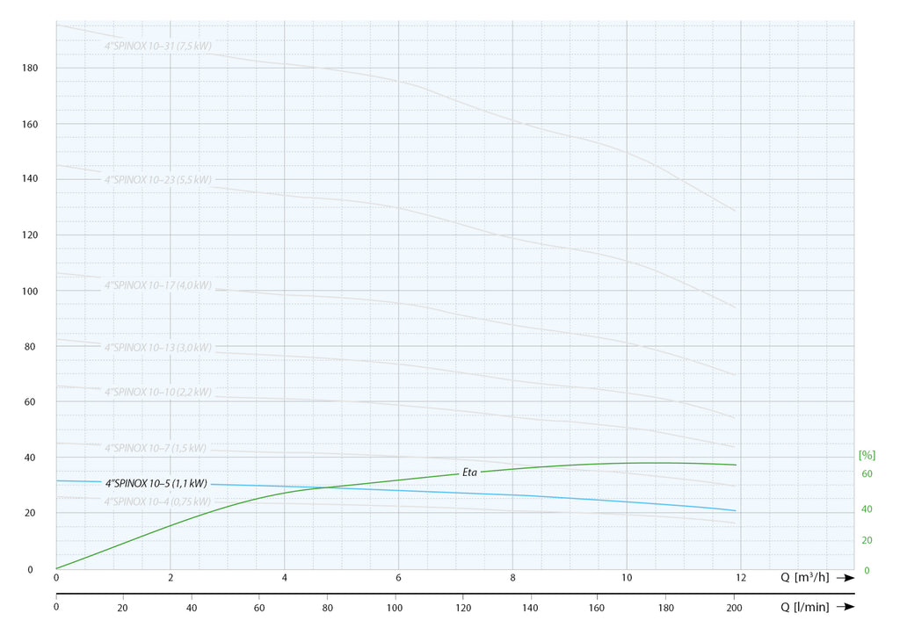Select the 12 tick on the m³/h axis
The width and height of the screenshot is (900, 642).
coord(741,578)
